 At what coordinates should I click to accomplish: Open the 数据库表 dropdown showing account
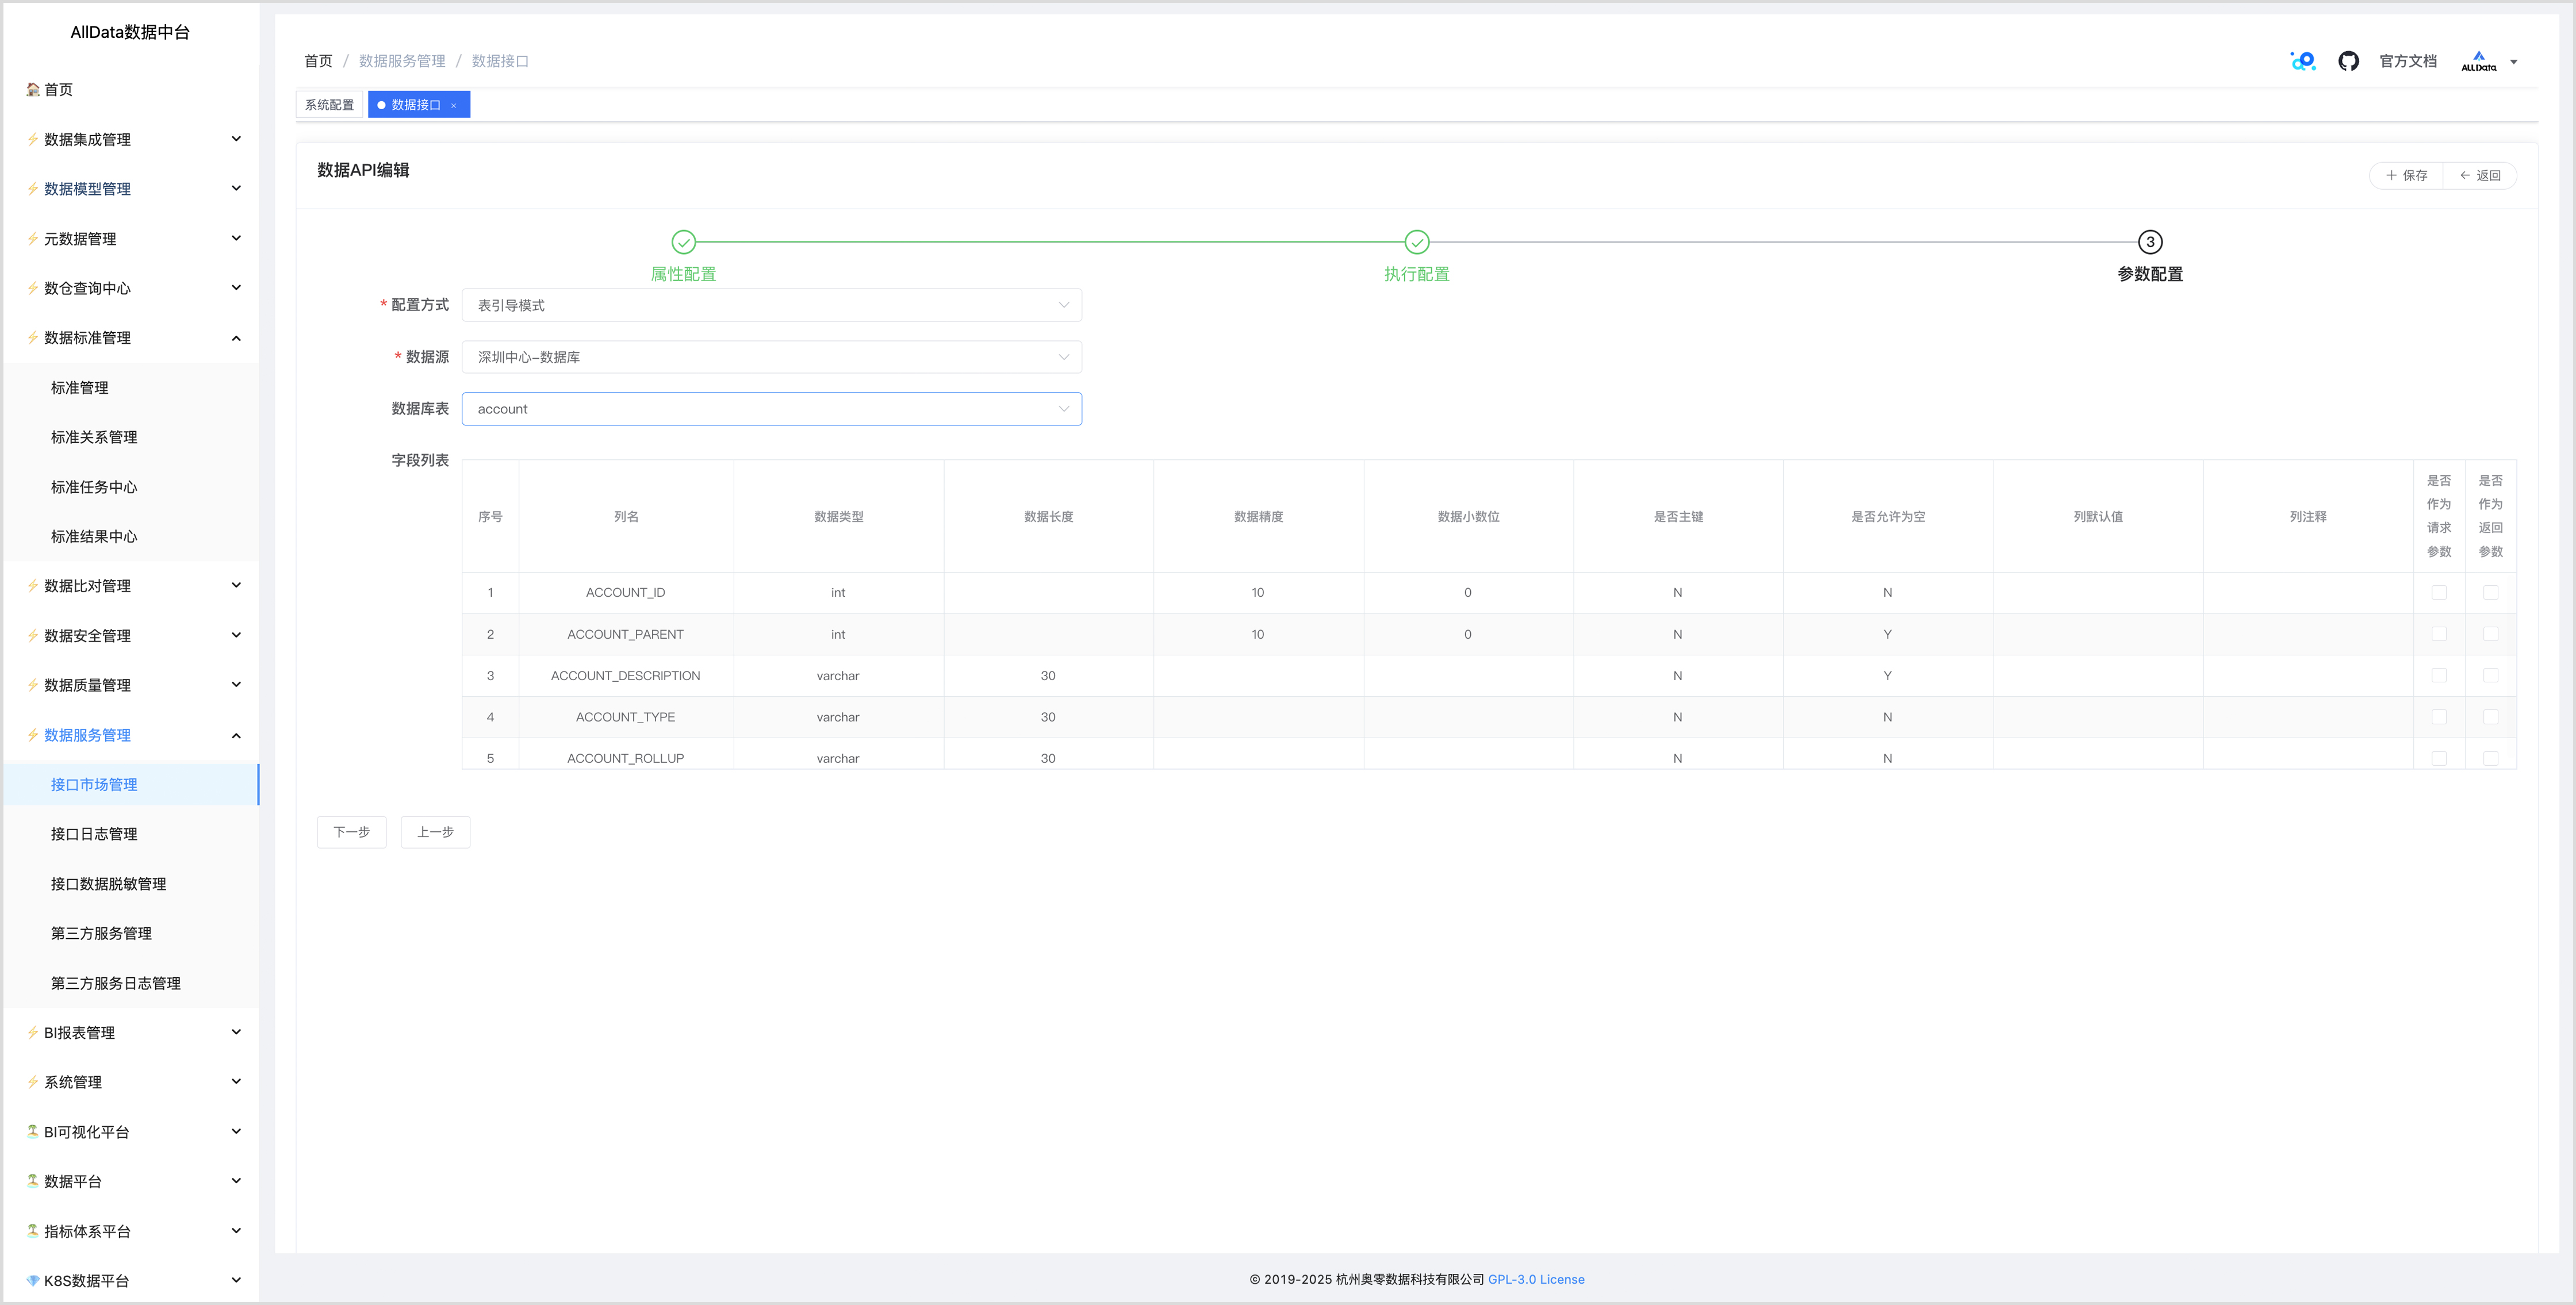pyautogui.click(x=771, y=409)
